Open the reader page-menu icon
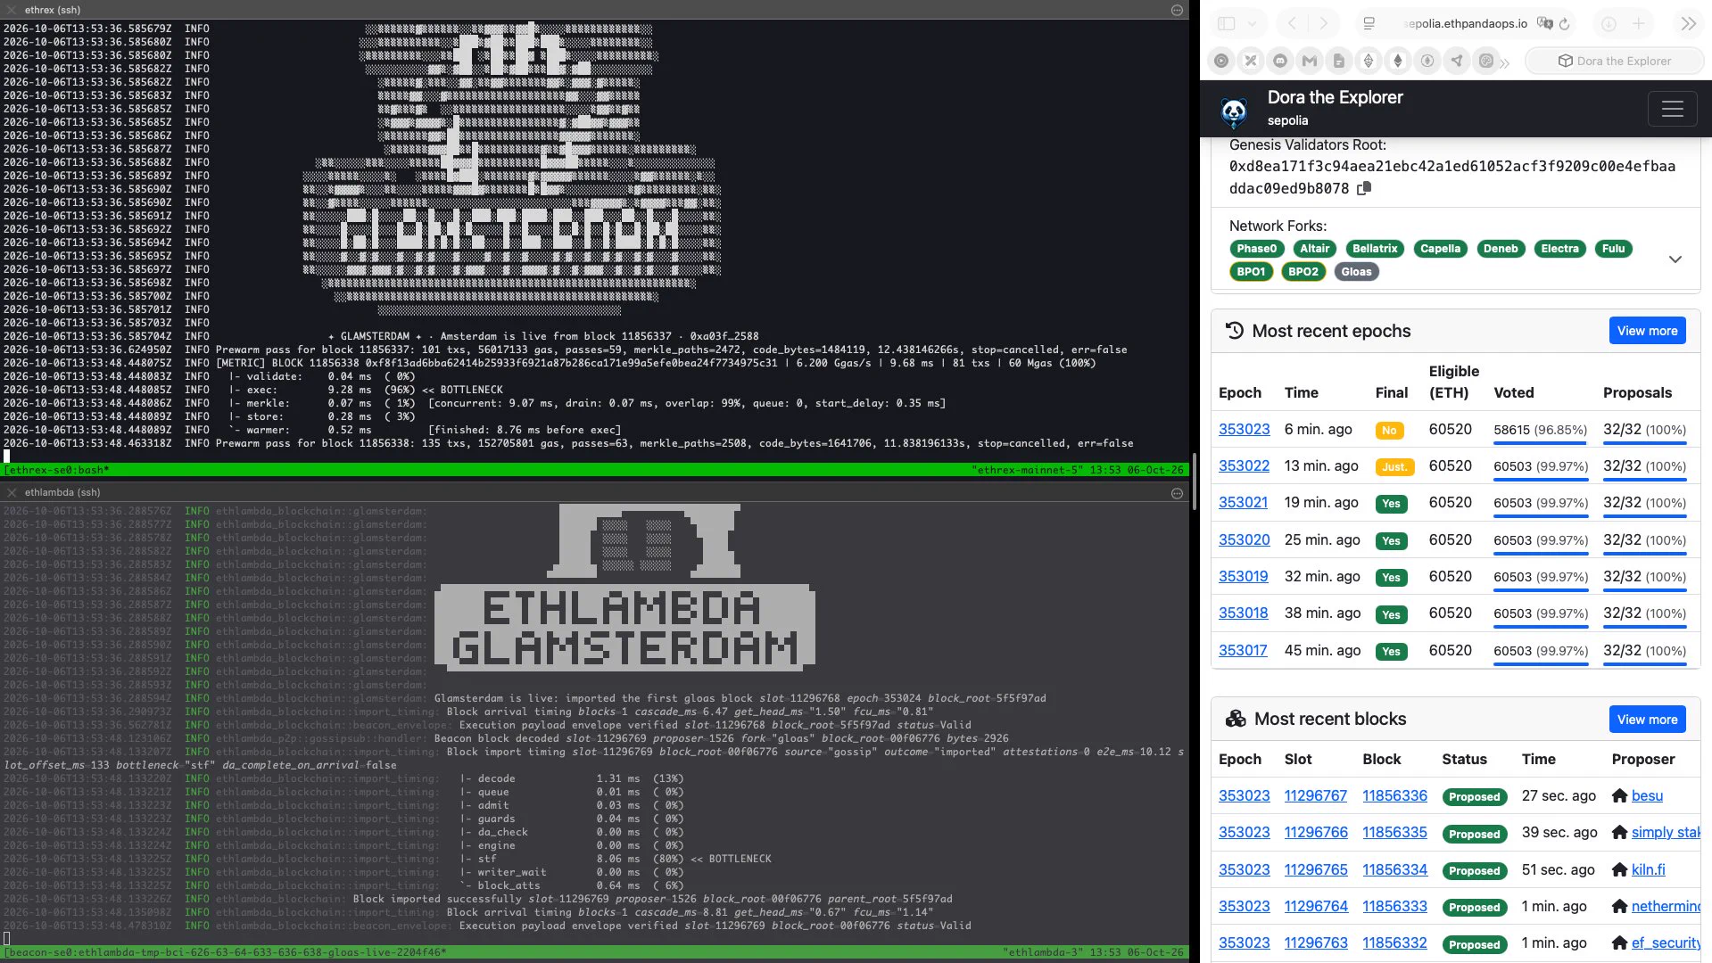Screen dimensions: 1712x963 click(1369, 24)
